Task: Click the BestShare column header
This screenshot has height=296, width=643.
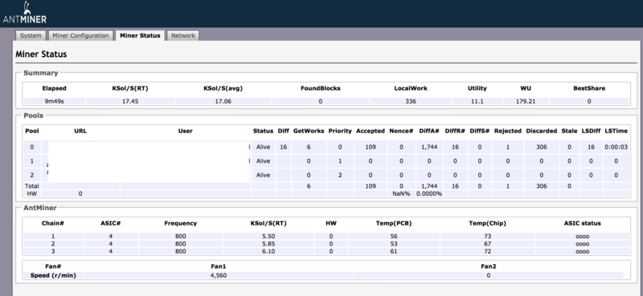Action: click(x=589, y=88)
